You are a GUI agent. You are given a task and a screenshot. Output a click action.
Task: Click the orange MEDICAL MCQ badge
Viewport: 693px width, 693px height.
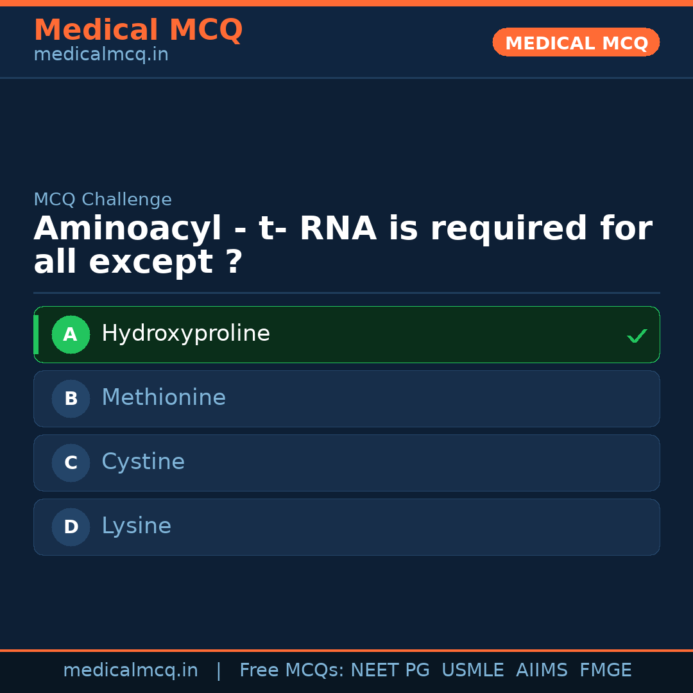576,42
